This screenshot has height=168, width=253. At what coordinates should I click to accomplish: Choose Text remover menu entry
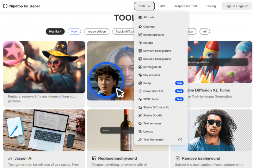tap(161, 123)
